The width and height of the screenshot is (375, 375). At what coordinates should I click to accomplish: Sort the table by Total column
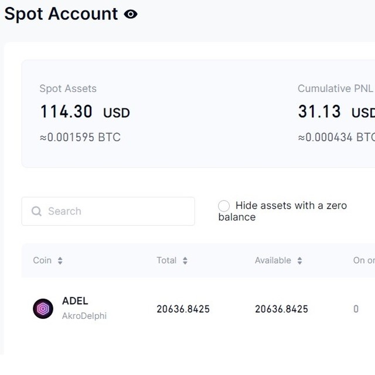[x=166, y=260]
